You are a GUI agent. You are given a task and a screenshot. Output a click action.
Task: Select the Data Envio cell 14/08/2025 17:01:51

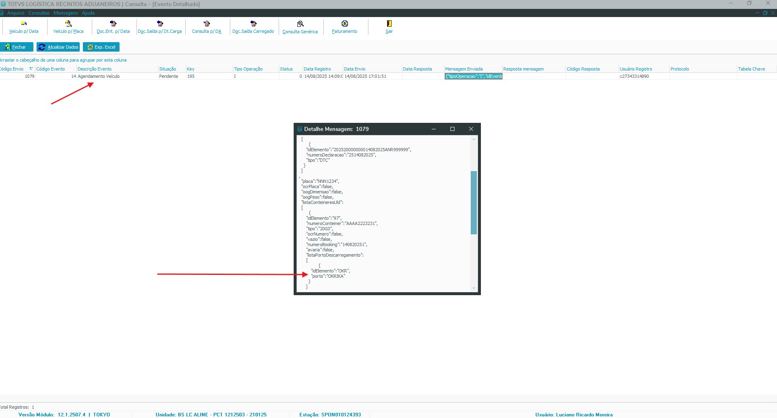(x=372, y=76)
